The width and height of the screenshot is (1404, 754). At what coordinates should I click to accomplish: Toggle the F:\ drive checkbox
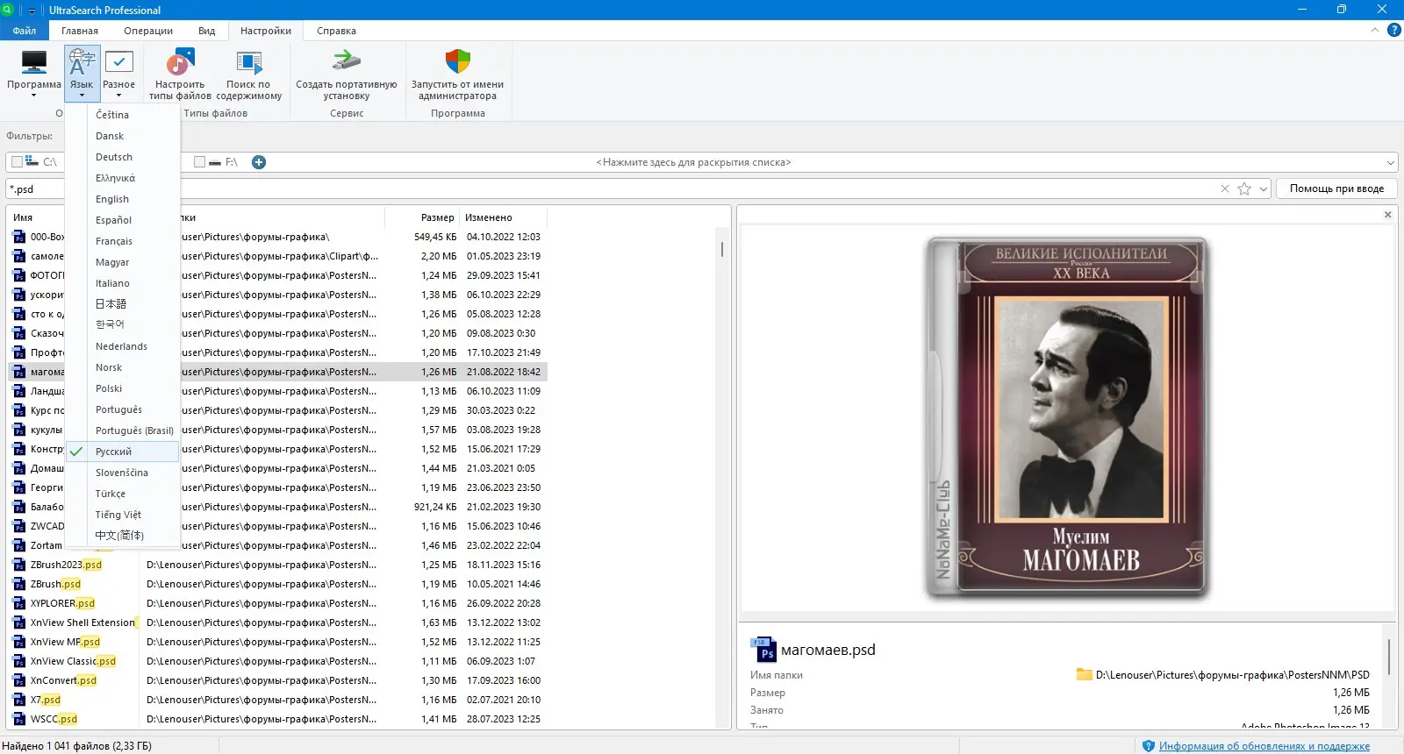point(199,162)
